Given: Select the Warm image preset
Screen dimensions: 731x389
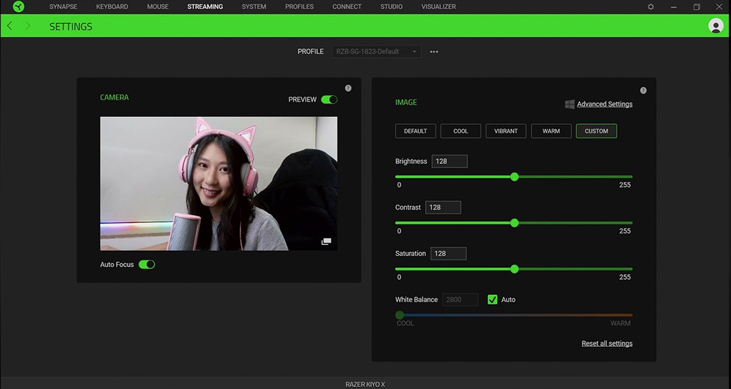Looking at the screenshot, I should coord(551,131).
